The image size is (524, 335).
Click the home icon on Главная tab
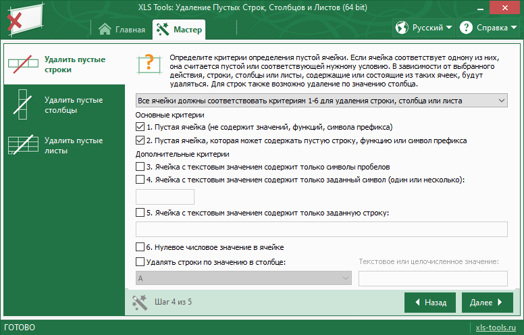(105, 29)
